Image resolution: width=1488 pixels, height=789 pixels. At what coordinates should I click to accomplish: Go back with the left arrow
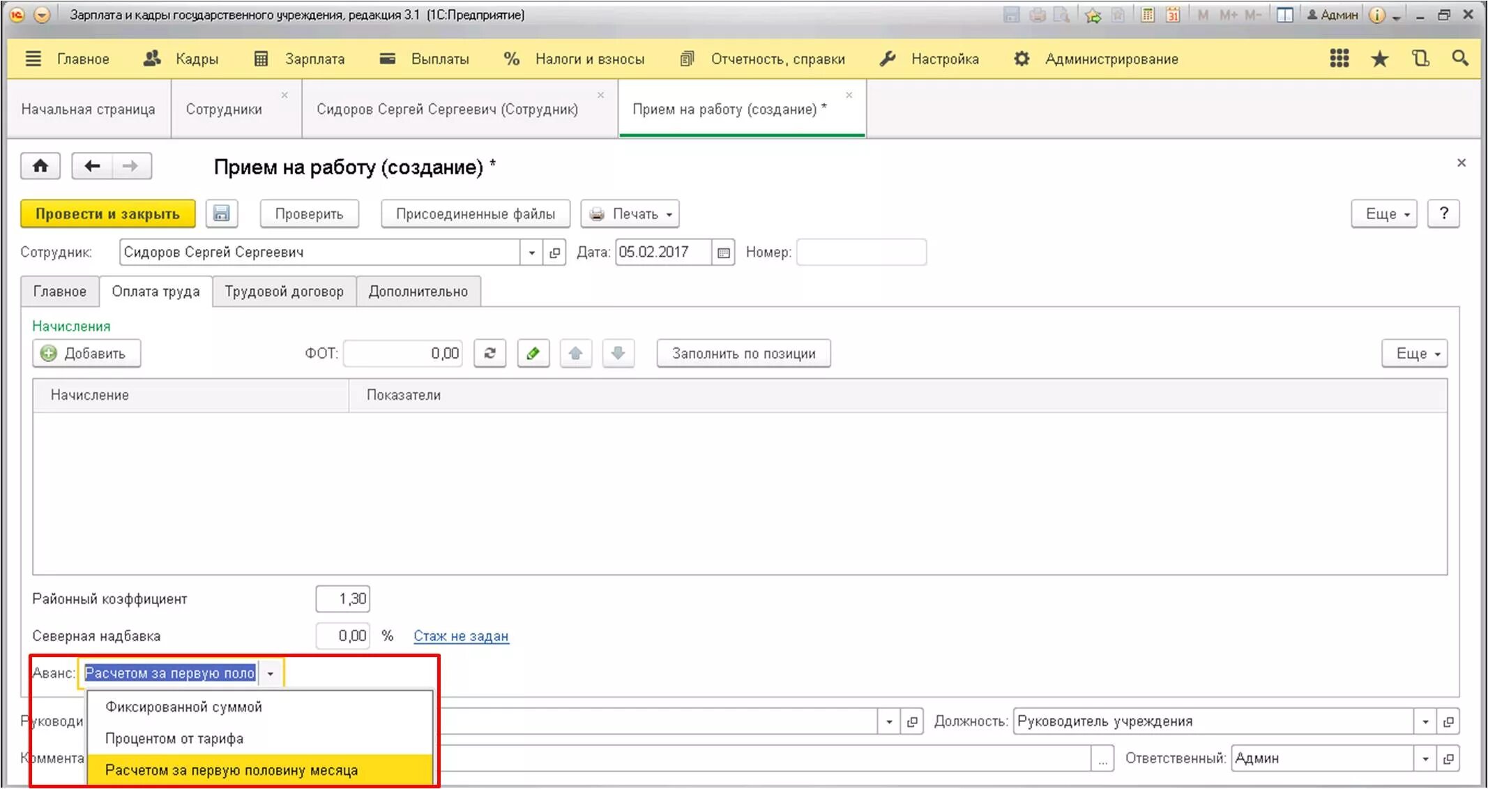[92, 166]
